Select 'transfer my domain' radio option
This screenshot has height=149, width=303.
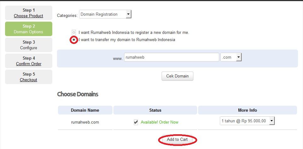pos(74,40)
